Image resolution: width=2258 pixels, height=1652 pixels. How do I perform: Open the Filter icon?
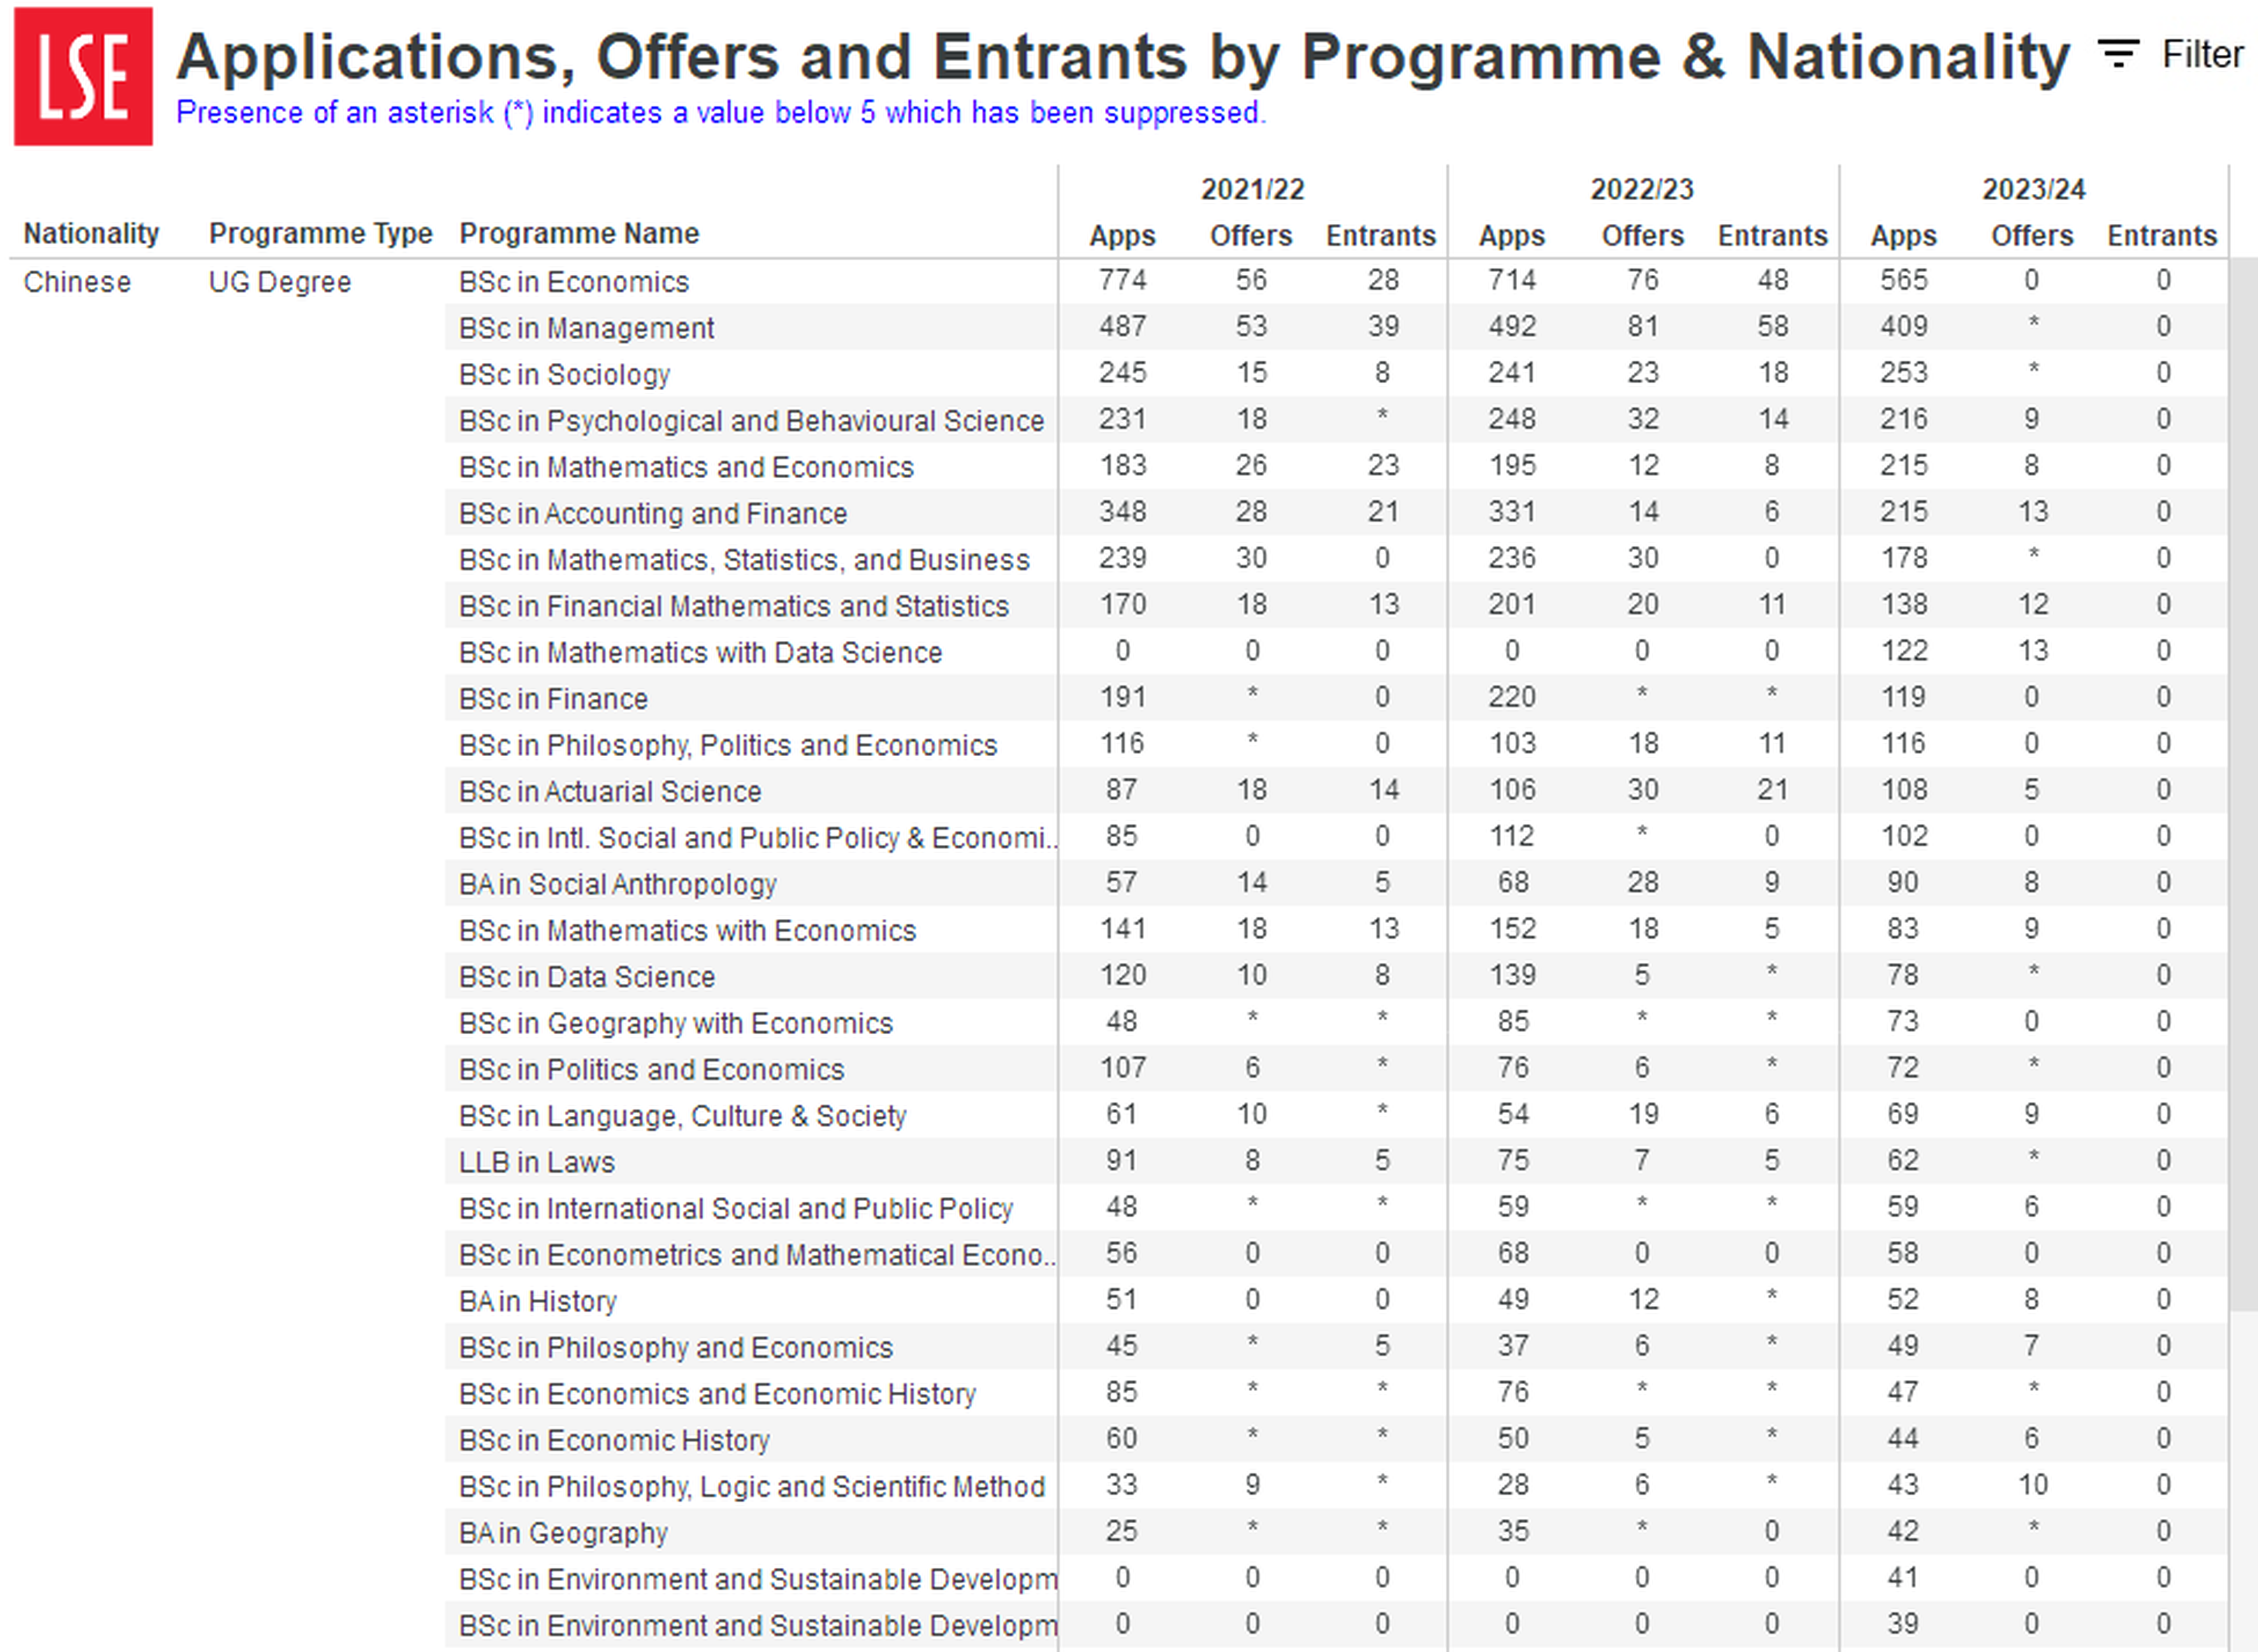2118,54
